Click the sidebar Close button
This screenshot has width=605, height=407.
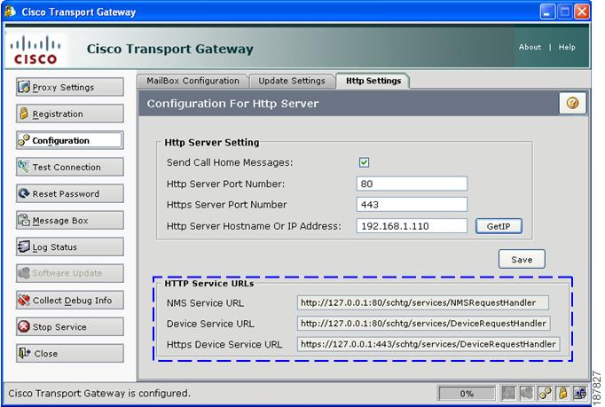[70, 353]
